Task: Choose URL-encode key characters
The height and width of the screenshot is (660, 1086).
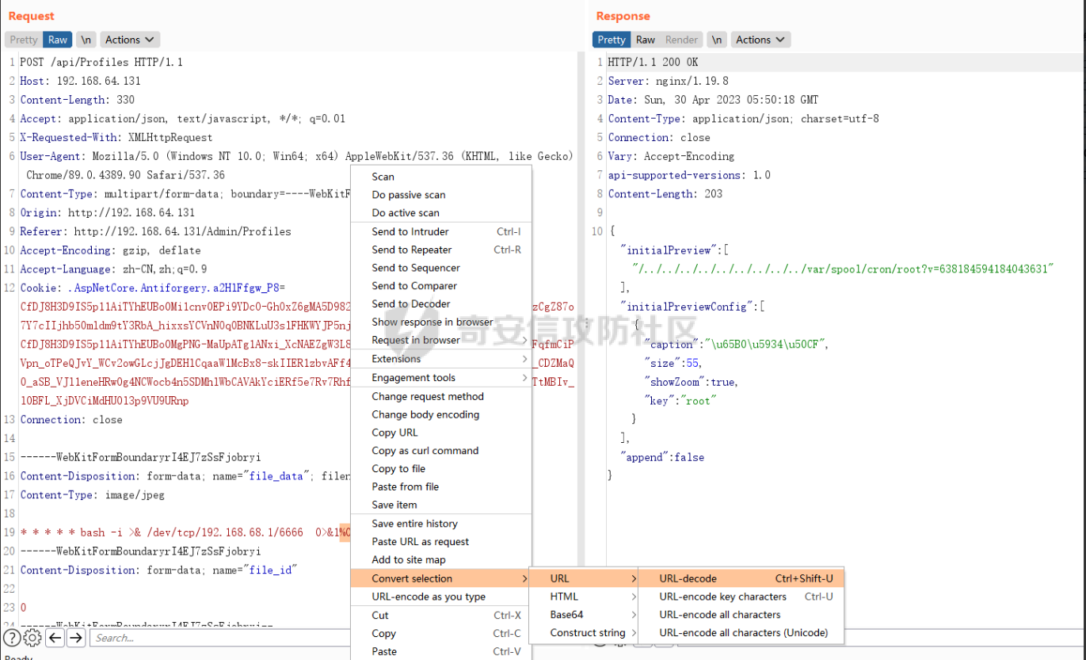Action: point(741,597)
